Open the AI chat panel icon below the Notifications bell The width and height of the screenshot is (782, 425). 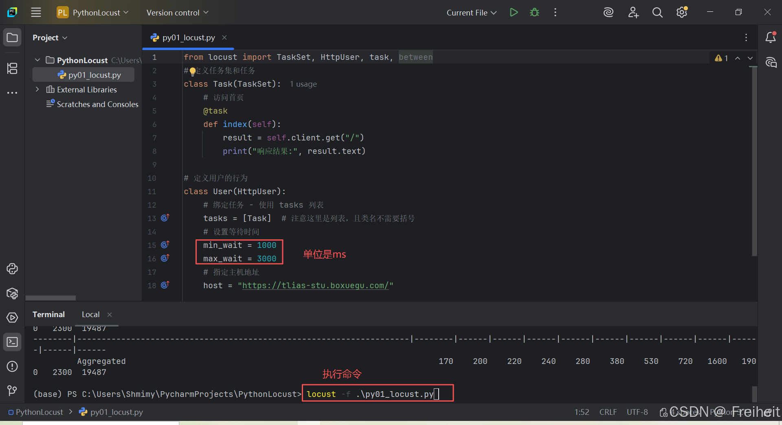point(771,62)
